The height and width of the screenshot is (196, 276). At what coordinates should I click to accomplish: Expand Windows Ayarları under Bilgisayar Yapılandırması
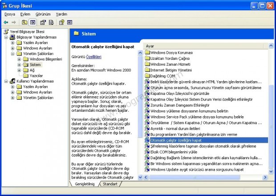click(x=12, y=48)
